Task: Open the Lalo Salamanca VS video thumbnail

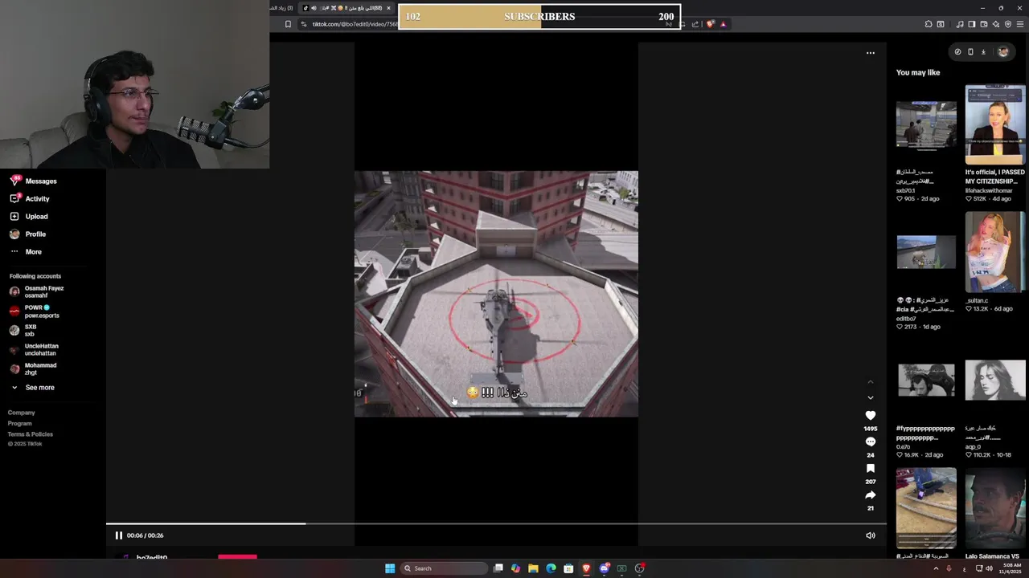Action: [x=995, y=508]
